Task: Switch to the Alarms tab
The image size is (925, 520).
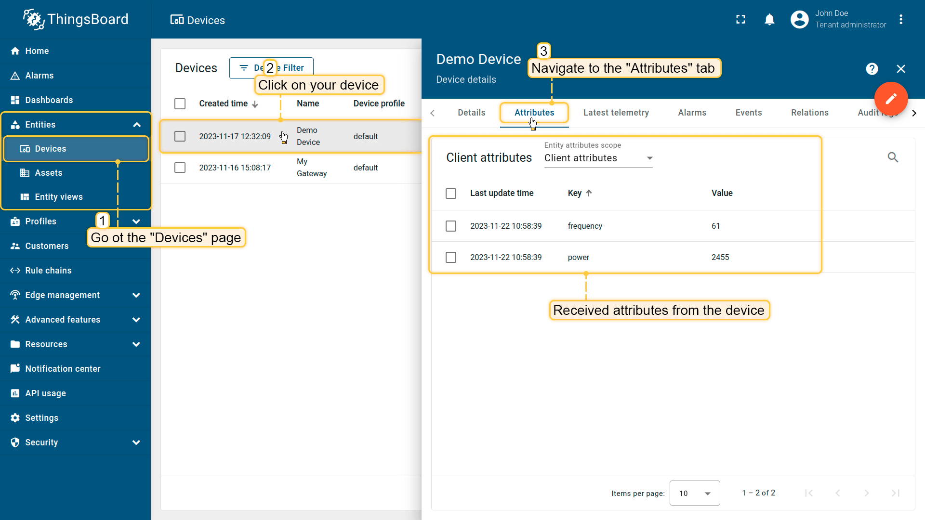Action: coord(692,113)
